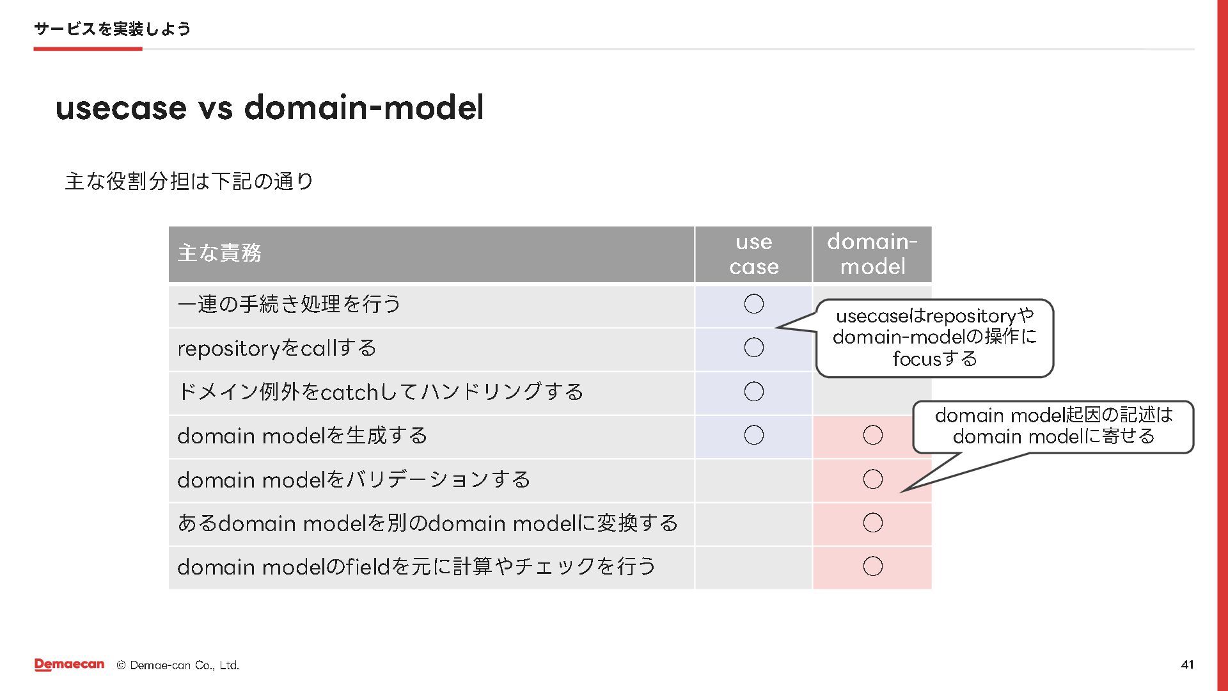1228x691 pixels.
Task: Click the use case circle for ドメイン例外をcatch row
Action: [x=754, y=392]
